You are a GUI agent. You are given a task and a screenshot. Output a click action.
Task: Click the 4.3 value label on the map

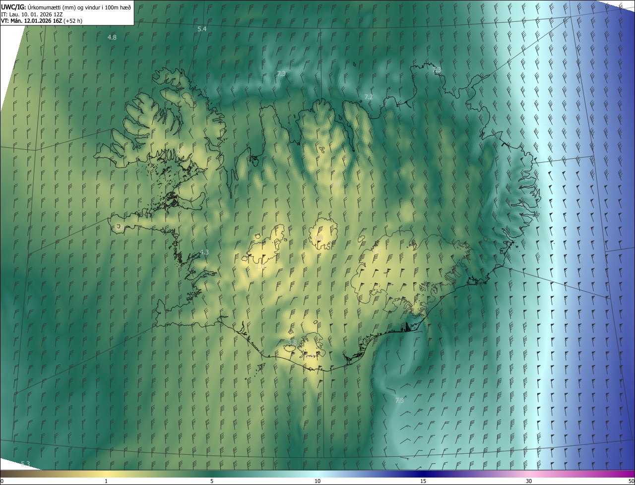click(x=204, y=252)
